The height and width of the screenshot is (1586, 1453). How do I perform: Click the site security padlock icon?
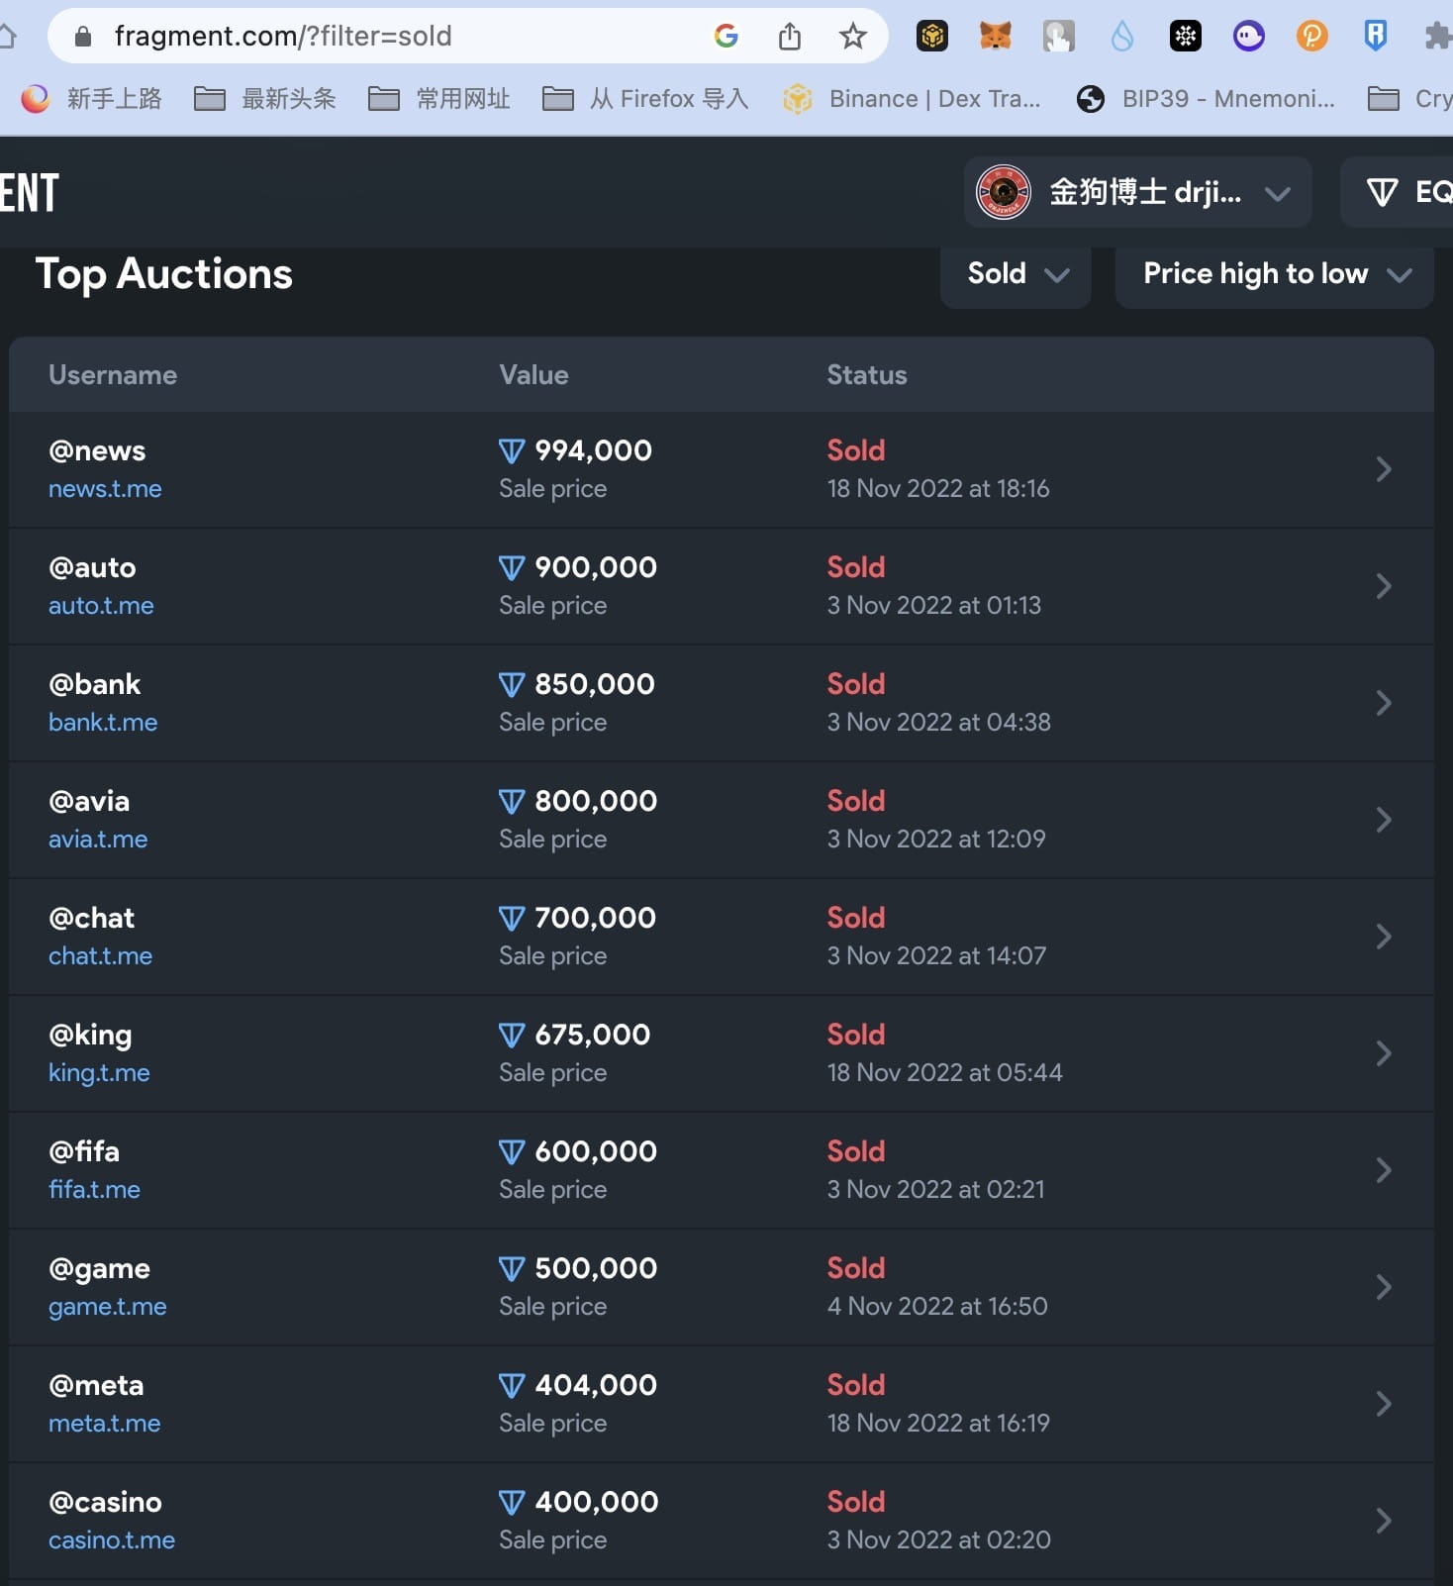(x=83, y=36)
